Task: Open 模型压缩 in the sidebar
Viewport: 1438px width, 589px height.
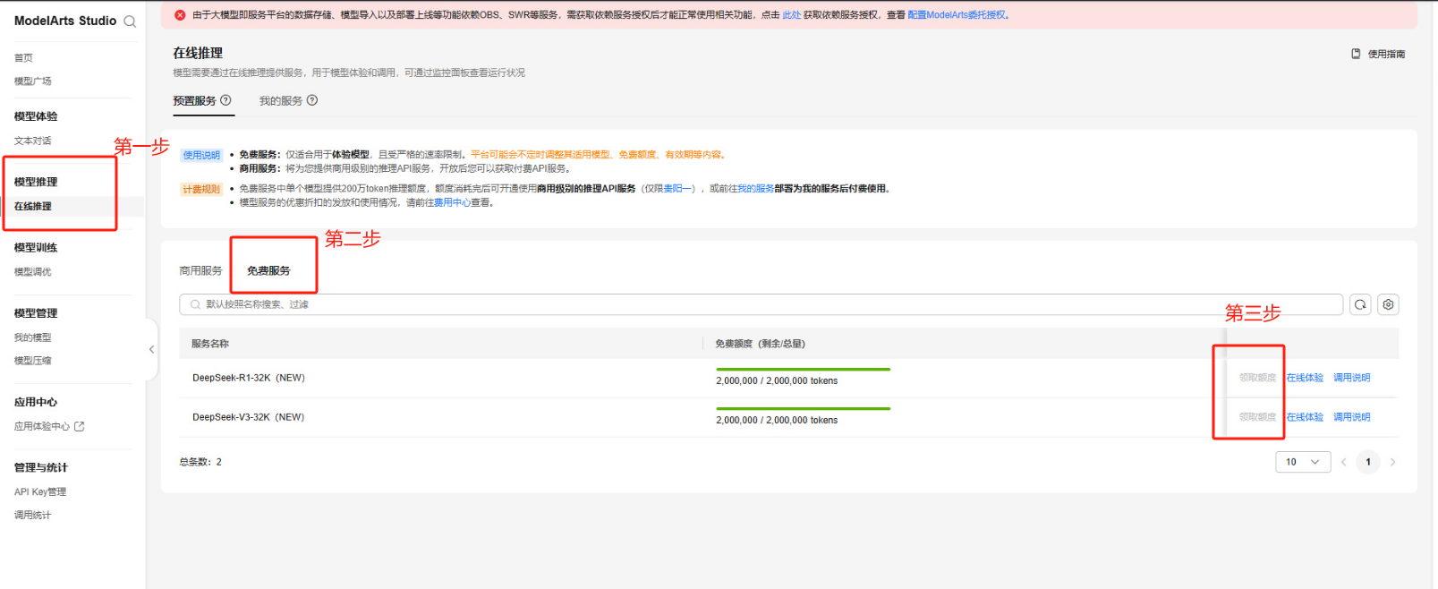Action: coord(33,361)
